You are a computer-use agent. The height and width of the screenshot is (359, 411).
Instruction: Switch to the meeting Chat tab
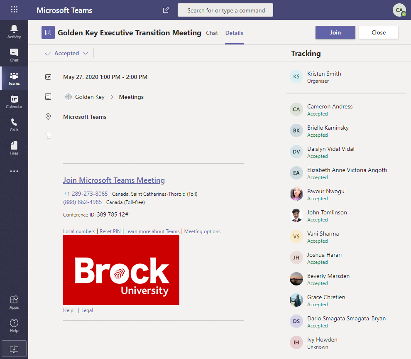tap(212, 33)
